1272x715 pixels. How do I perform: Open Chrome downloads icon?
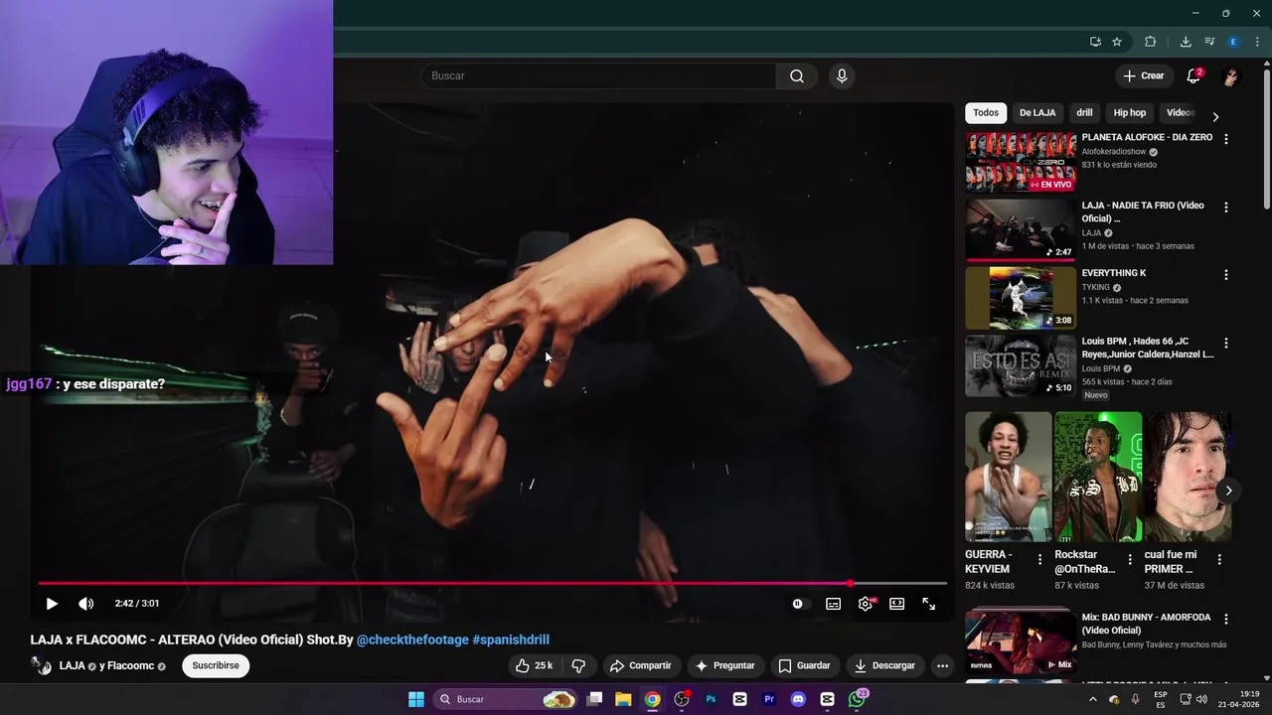pyautogui.click(x=1186, y=42)
